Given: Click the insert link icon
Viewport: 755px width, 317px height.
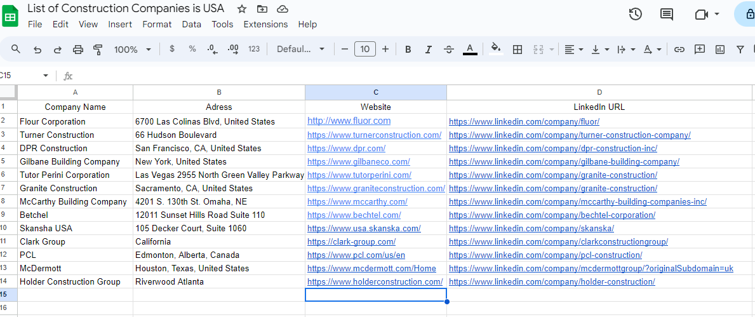Looking at the screenshot, I should coord(679,50).
